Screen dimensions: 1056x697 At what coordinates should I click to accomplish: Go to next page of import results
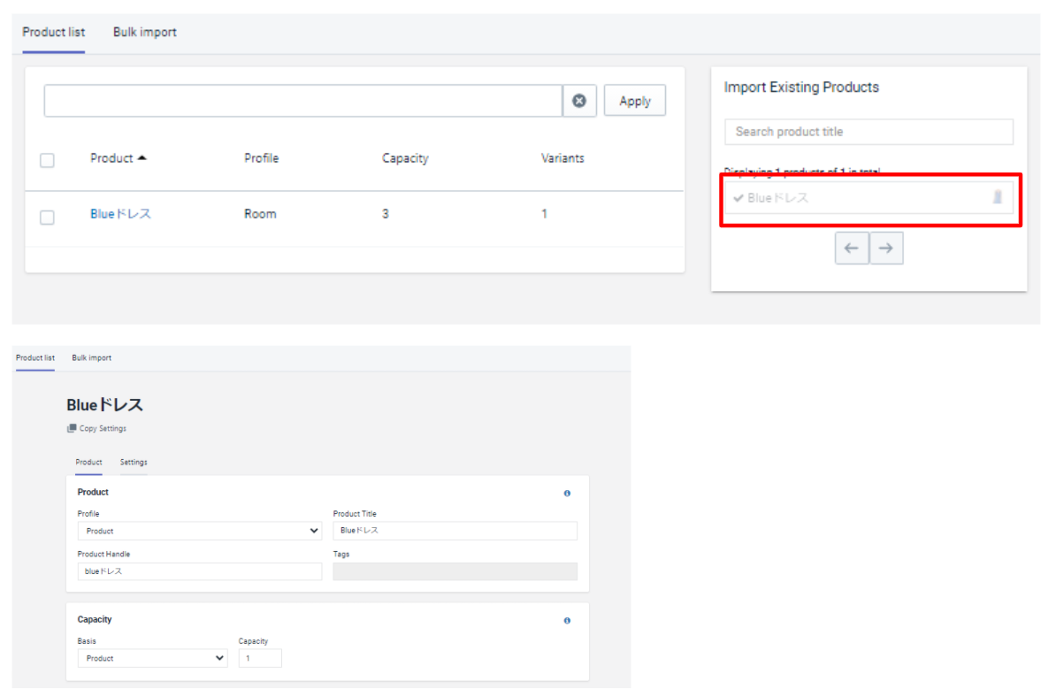click(886, 249)
